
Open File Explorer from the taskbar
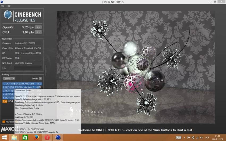pyautogui.click(x=14, y=138)
